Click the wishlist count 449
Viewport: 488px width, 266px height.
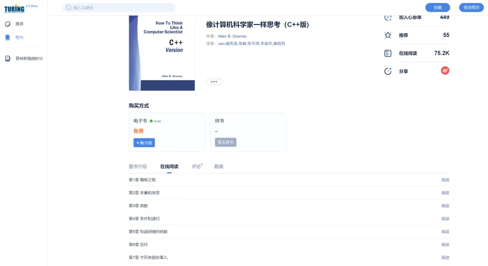[445, 17]
